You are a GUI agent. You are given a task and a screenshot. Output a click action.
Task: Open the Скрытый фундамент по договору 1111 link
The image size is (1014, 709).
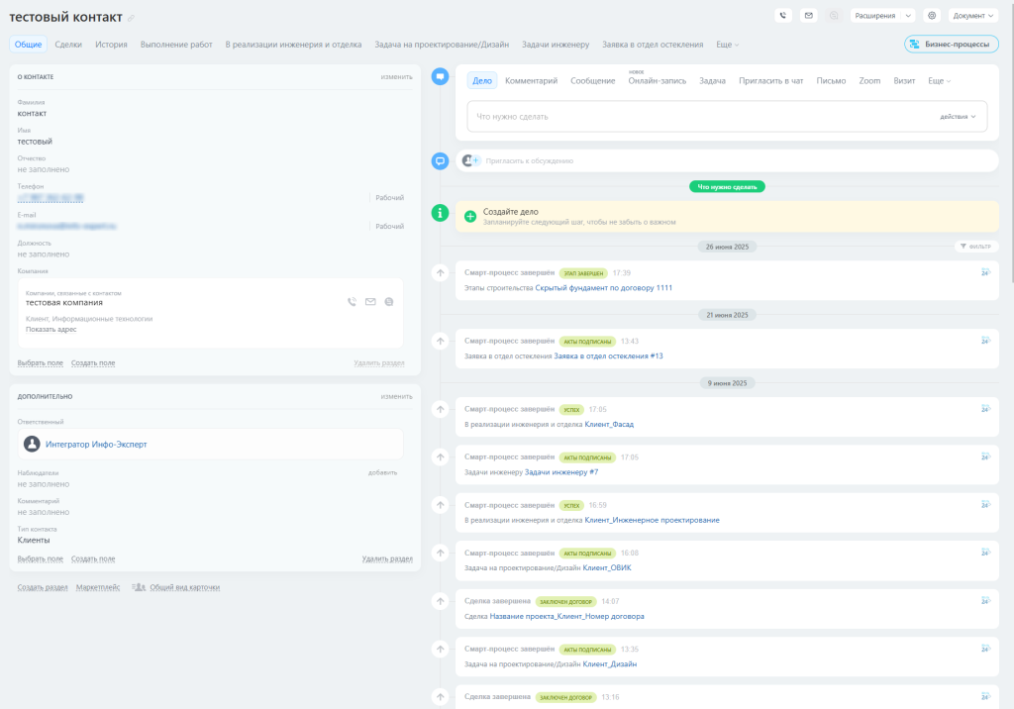pos(603,288)
